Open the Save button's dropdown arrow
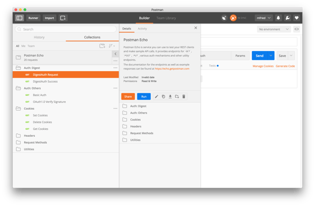Image resolution: width=315 pixels, height=206 pixels. click(291, 56)
